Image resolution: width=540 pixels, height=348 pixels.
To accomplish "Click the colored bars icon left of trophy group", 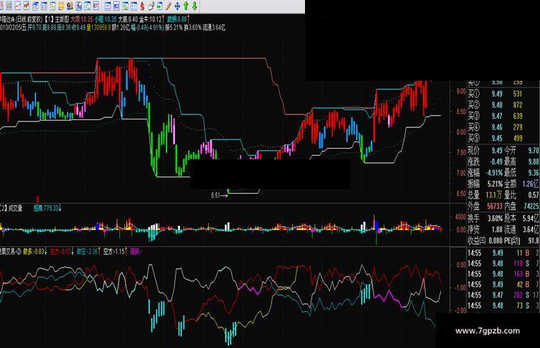I will [x=26, y=6].
